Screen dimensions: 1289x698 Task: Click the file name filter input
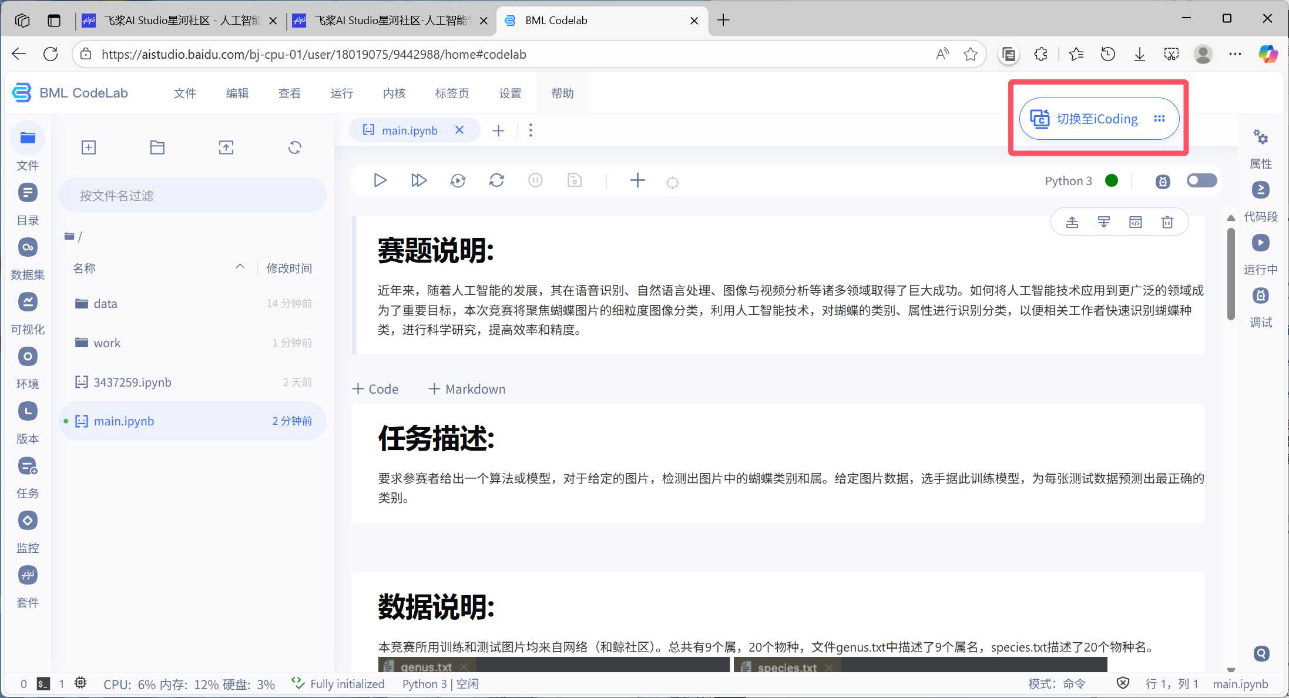[193, 196]
